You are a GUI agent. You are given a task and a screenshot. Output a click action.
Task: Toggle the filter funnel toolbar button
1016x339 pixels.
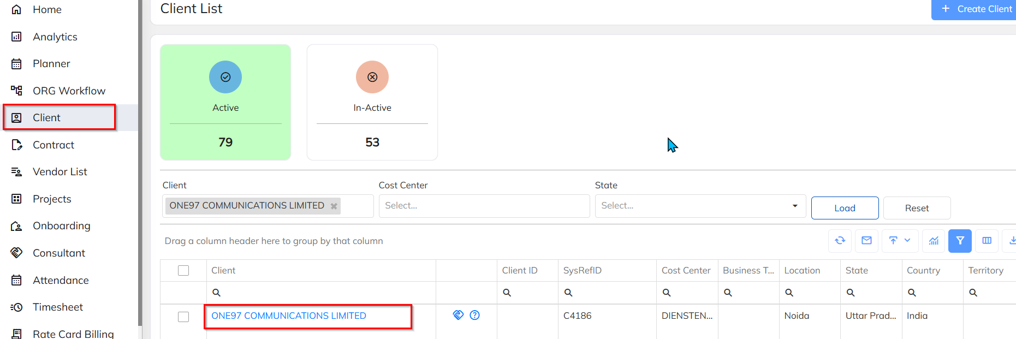(x=960, y=241)
